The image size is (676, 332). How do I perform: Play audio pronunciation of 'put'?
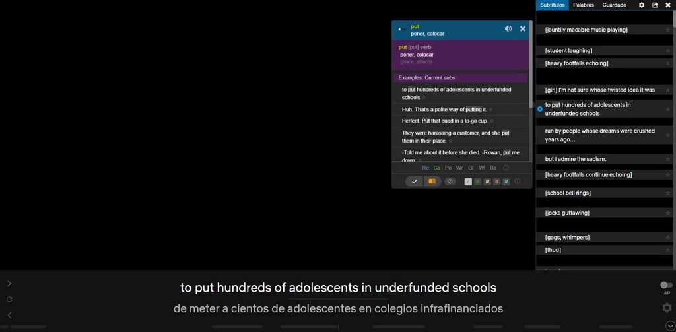pos(508,29)
